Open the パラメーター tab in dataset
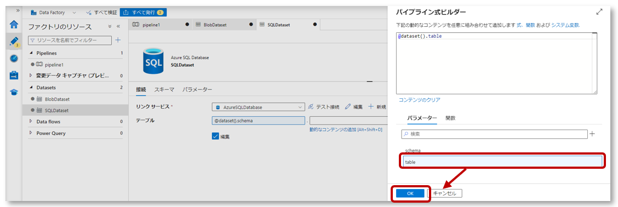618x207 pixels. [x=197, y=90]
